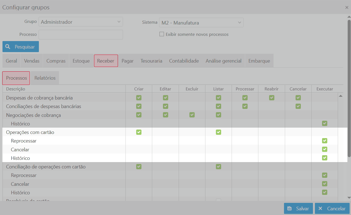Toggle Executar for Operações com cartão Reprocessar
Viewport: 351px width, 215px height.
(325, 141)
